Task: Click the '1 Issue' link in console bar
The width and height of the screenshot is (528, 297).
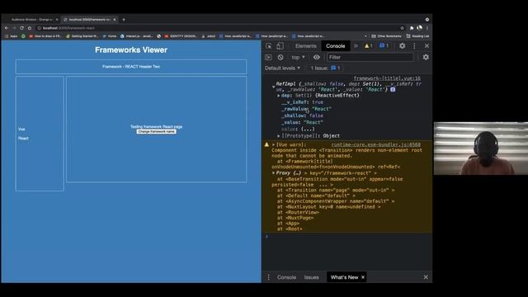Action: pyautogui.click(x=325, y=68)
